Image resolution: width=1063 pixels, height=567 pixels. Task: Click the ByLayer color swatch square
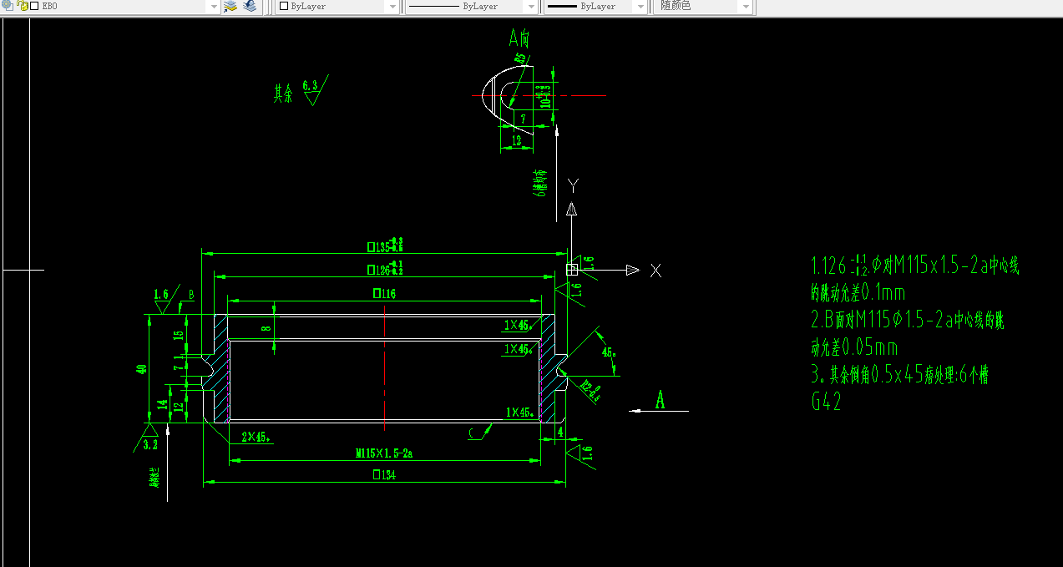284,6
